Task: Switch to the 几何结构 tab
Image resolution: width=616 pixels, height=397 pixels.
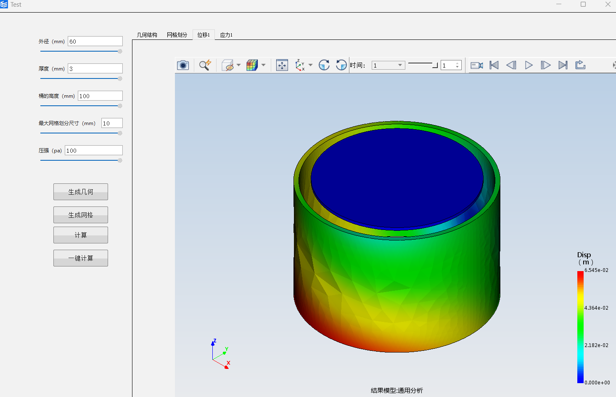Action: point(147,35)
